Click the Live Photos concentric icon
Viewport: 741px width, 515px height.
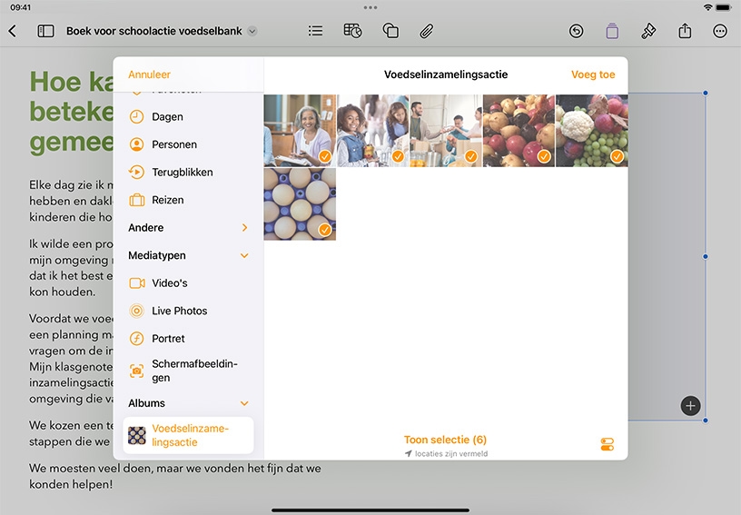[136, 311]
